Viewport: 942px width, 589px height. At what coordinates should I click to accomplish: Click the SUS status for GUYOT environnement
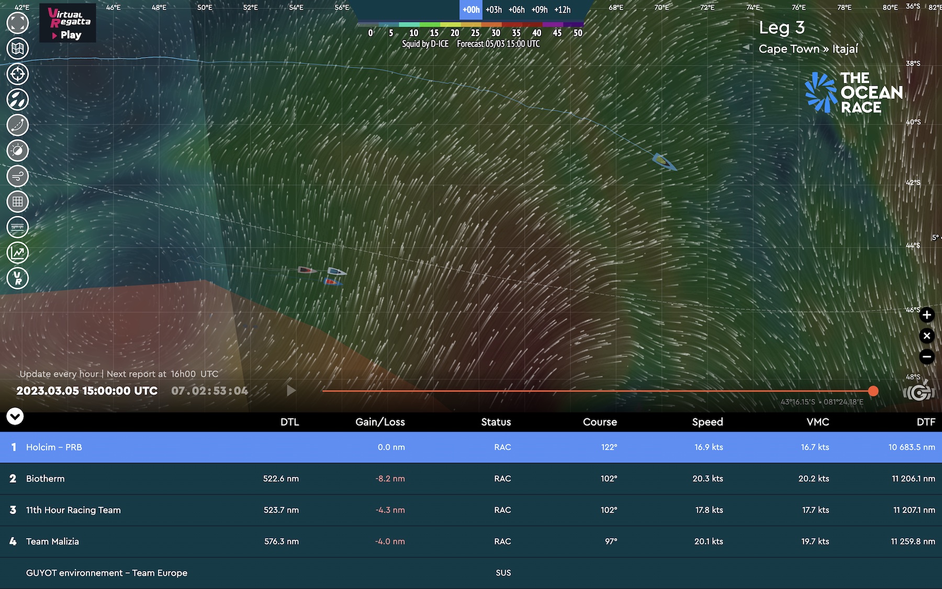click(503, 573)
